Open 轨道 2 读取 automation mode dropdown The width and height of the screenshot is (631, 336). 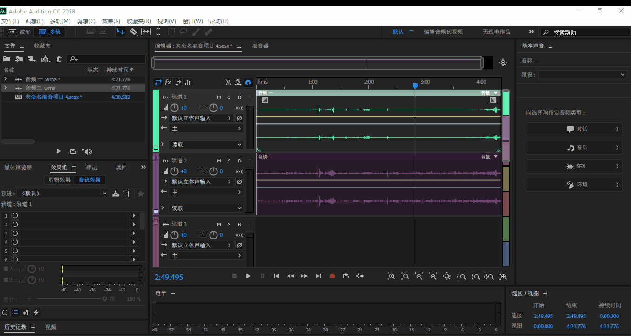[x=206, y=208]
